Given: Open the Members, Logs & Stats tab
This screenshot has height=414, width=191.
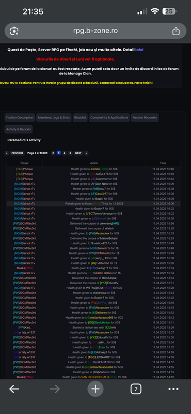Looking at the screenshot, I should pos(54,117).
